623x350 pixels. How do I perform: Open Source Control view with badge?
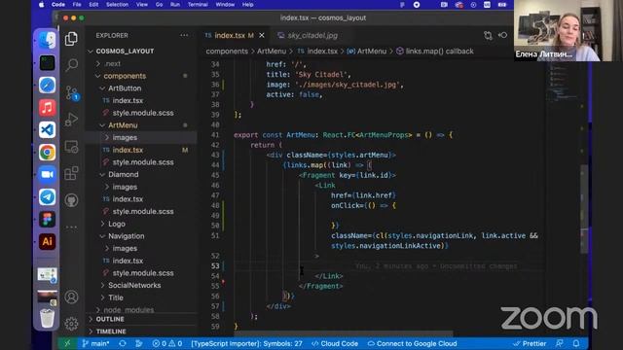pyautogui.click(x=72, y=93)
